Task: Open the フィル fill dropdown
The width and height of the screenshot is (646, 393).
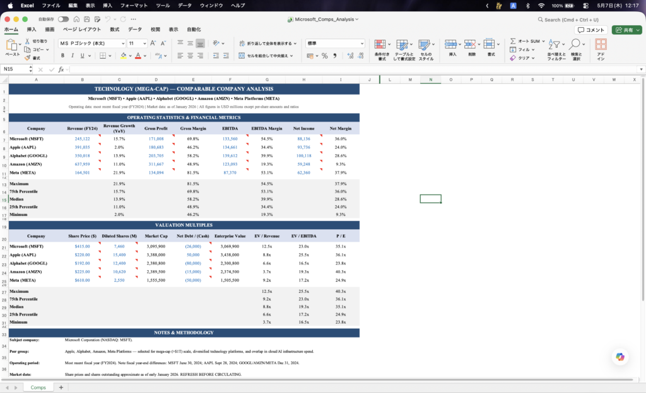Action: (522, 50)
